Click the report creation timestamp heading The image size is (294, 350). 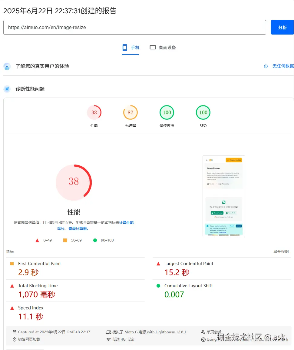coord(60,11)
